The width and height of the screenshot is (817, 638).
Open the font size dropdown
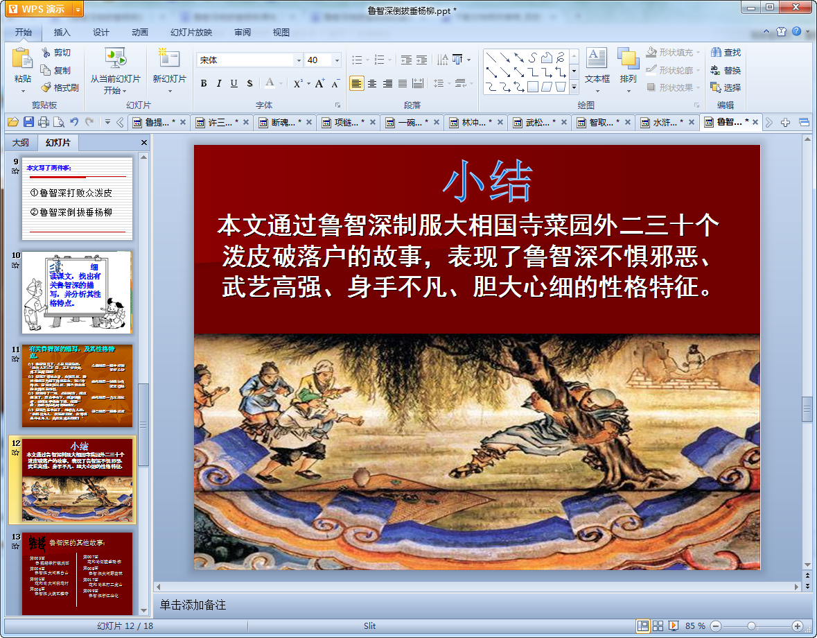pos(337,60)
